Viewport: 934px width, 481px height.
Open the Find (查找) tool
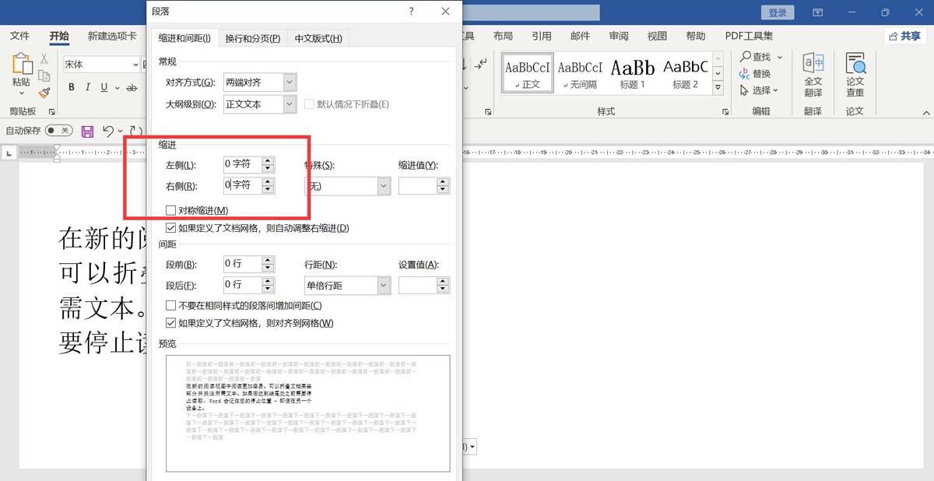pos(755,57)
